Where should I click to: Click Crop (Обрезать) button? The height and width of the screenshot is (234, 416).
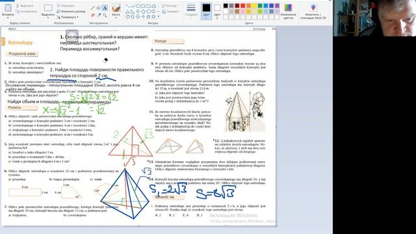[x=66, y=6]
